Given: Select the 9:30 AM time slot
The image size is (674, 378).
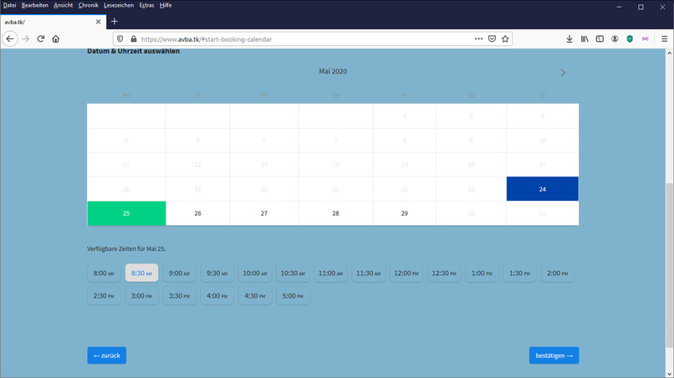Looking at the screenshot, I should tap(217, 273).
